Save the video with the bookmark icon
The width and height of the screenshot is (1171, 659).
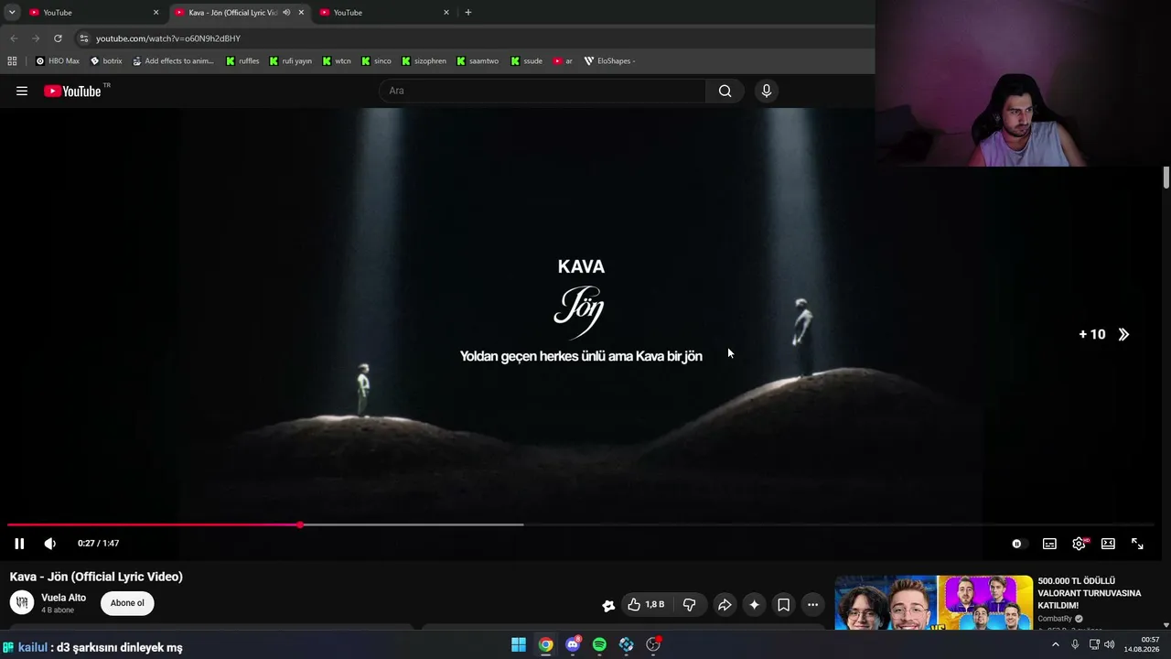point(783,604)
